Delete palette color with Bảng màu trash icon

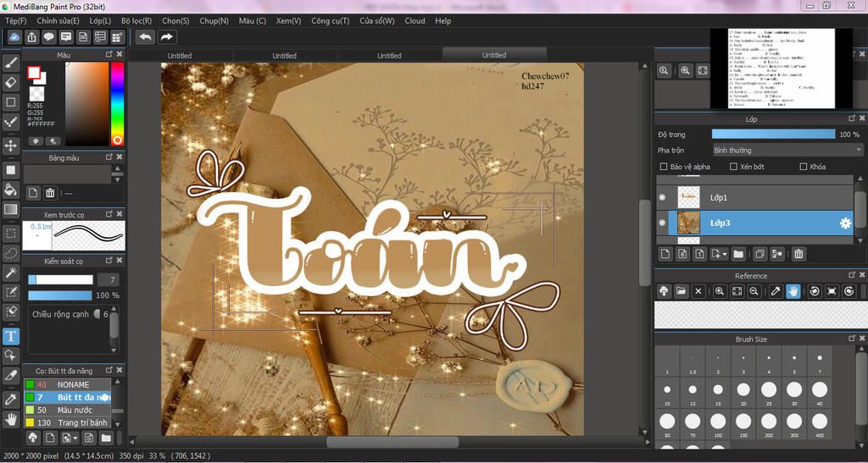[x=50, y=193]
